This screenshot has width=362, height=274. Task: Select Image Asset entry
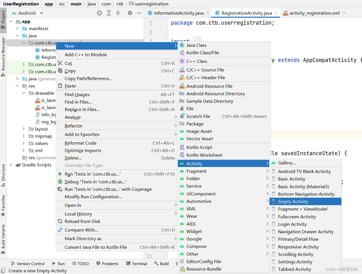(x=224, y=131)
